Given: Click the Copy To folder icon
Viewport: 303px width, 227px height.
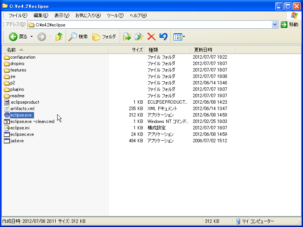Looking at the screenshot, I should tap(139, 36).
